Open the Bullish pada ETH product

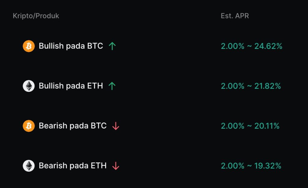tap(71, 86)
